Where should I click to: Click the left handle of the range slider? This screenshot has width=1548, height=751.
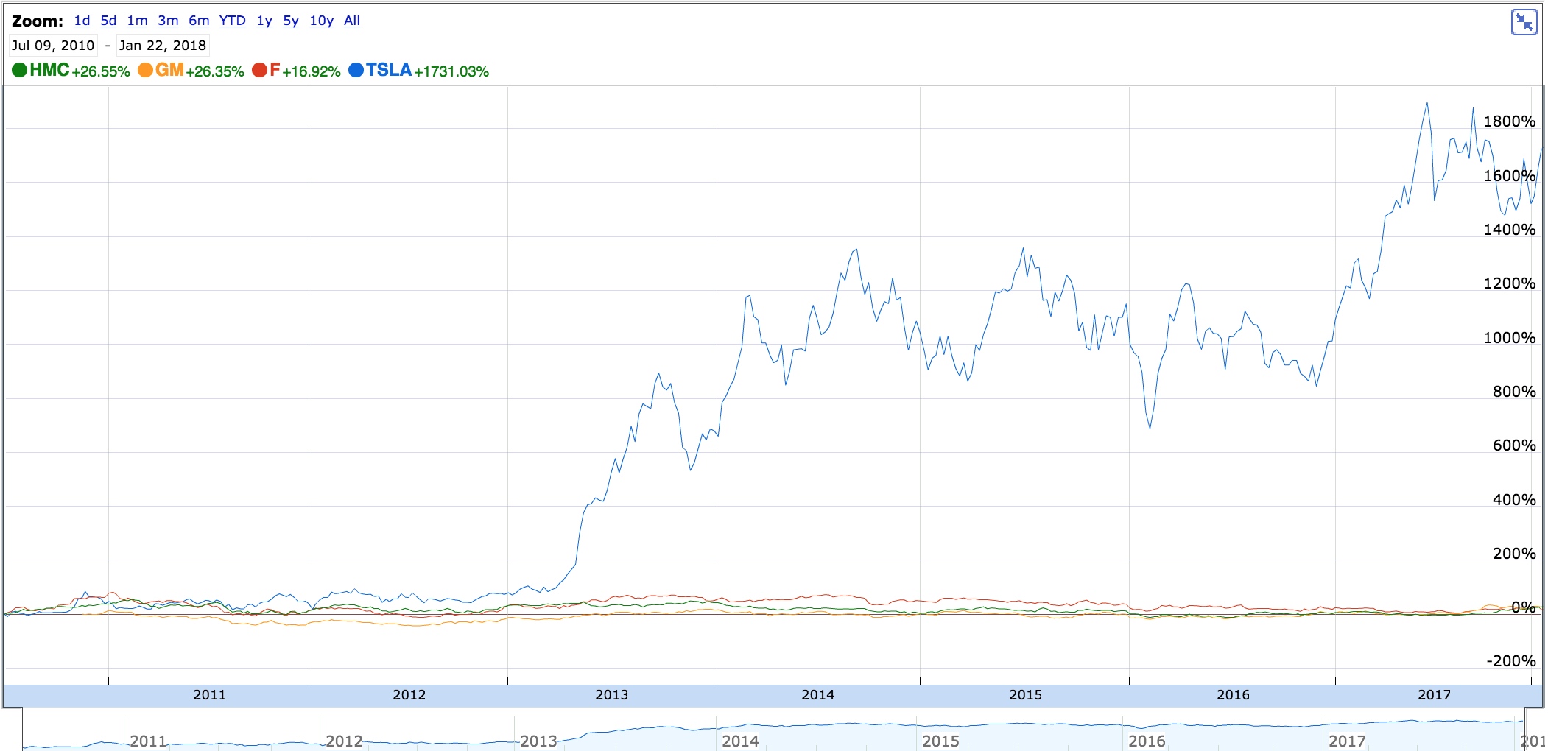click(23, 729)
